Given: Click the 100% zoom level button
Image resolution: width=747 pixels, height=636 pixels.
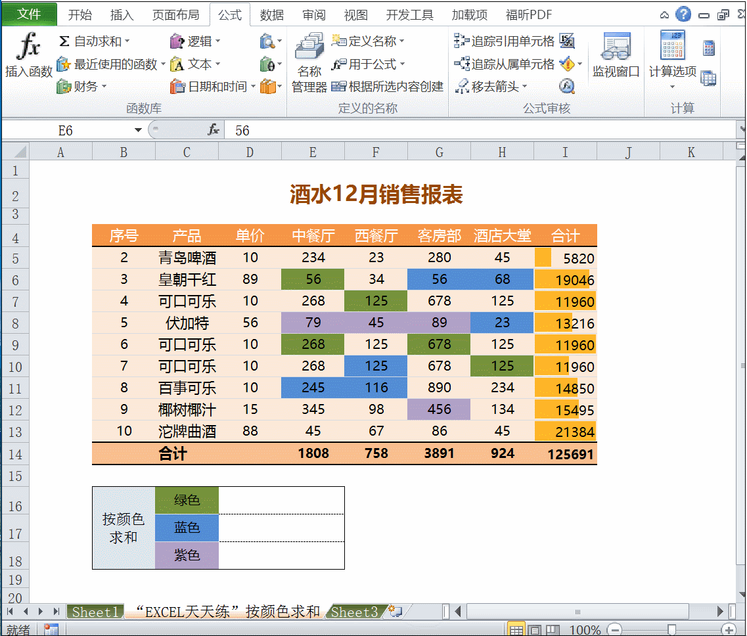Looking at the screenshot, I should [585, 630].
